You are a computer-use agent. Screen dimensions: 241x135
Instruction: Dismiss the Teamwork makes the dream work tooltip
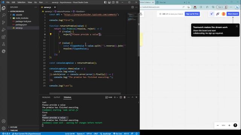(237, 26)
